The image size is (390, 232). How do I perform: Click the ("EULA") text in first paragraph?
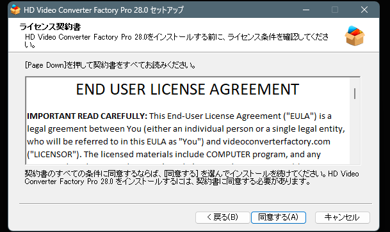click(x=300, y=116)
